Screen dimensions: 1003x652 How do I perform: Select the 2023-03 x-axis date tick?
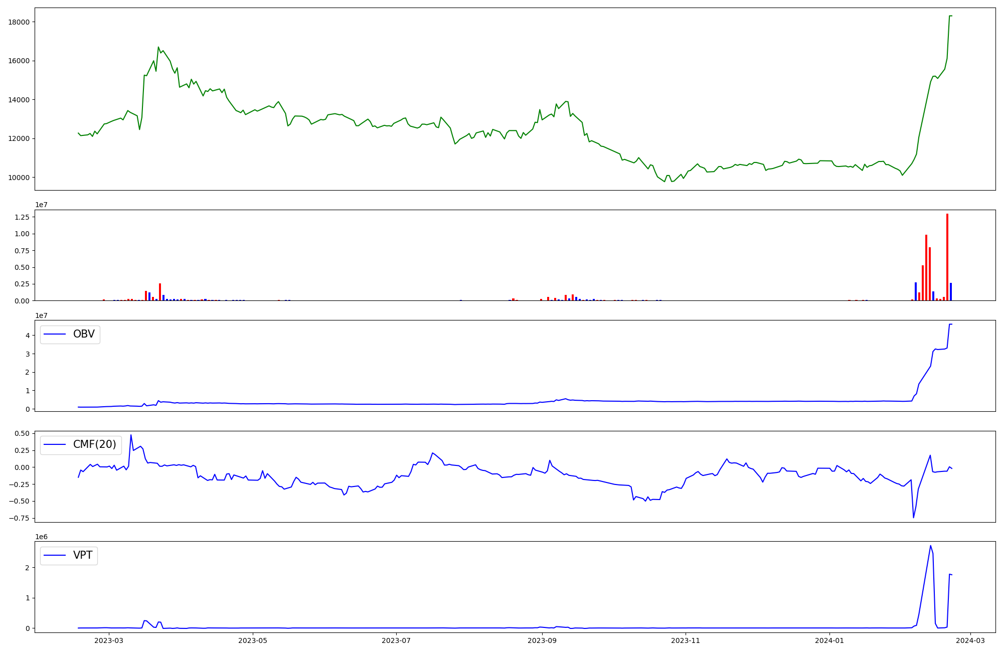109,640
